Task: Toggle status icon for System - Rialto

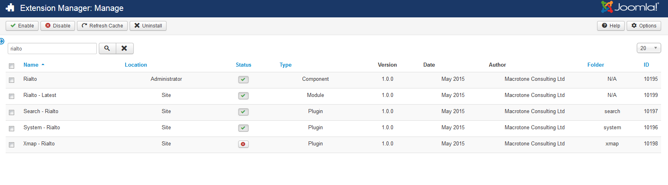Action: point(243,128)
